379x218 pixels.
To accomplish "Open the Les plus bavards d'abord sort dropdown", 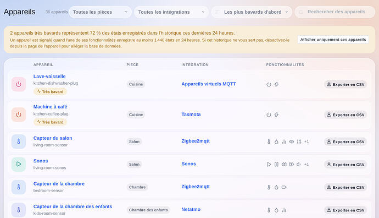I will (252, 12).
